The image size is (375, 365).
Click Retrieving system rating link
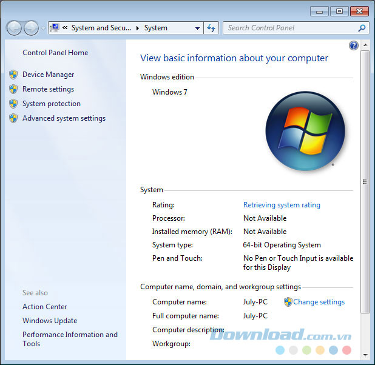282,205
